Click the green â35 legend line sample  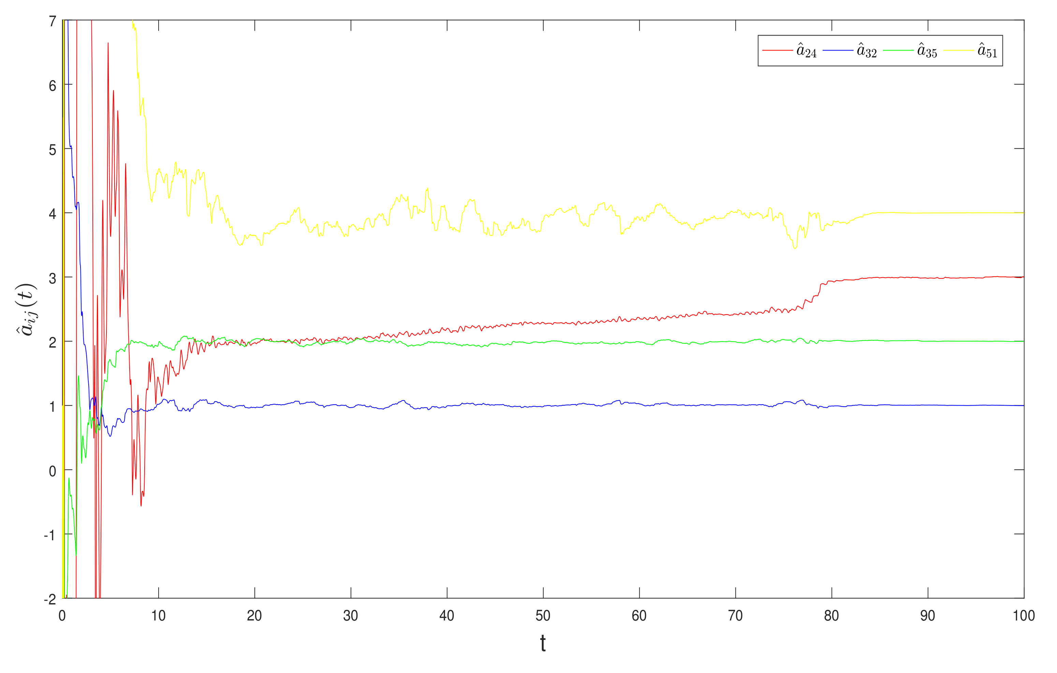tap(898, 51)
